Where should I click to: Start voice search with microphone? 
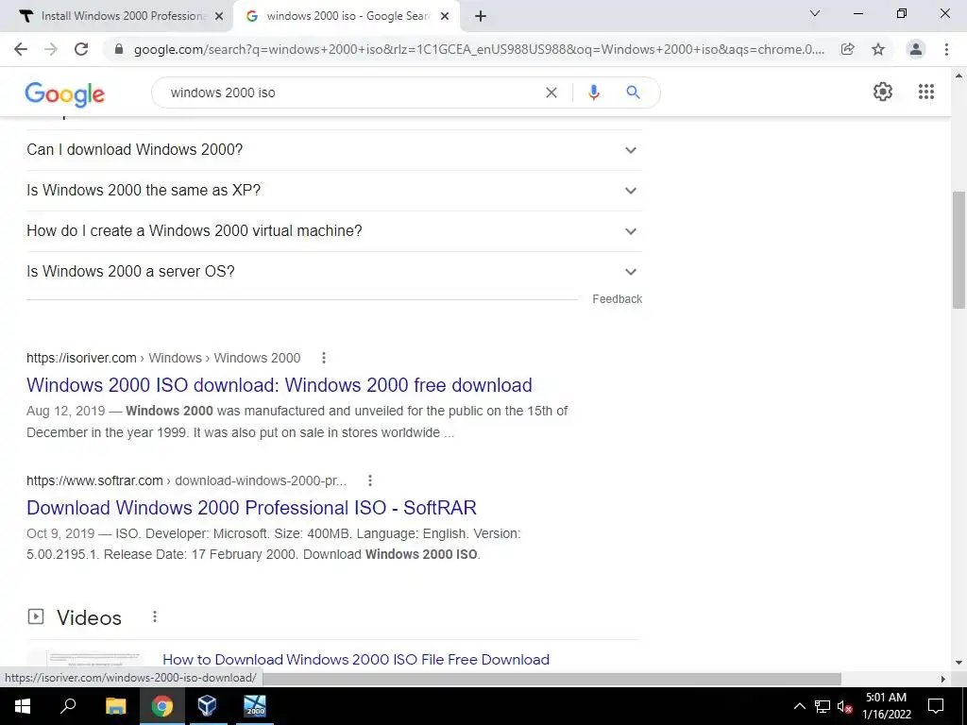[x=594, y=93]
